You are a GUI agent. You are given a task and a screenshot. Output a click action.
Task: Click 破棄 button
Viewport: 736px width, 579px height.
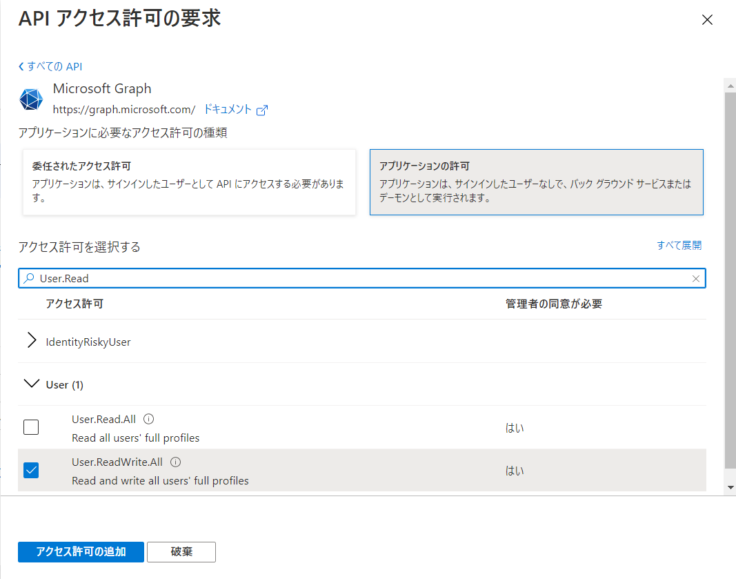[x=181, y=552]
